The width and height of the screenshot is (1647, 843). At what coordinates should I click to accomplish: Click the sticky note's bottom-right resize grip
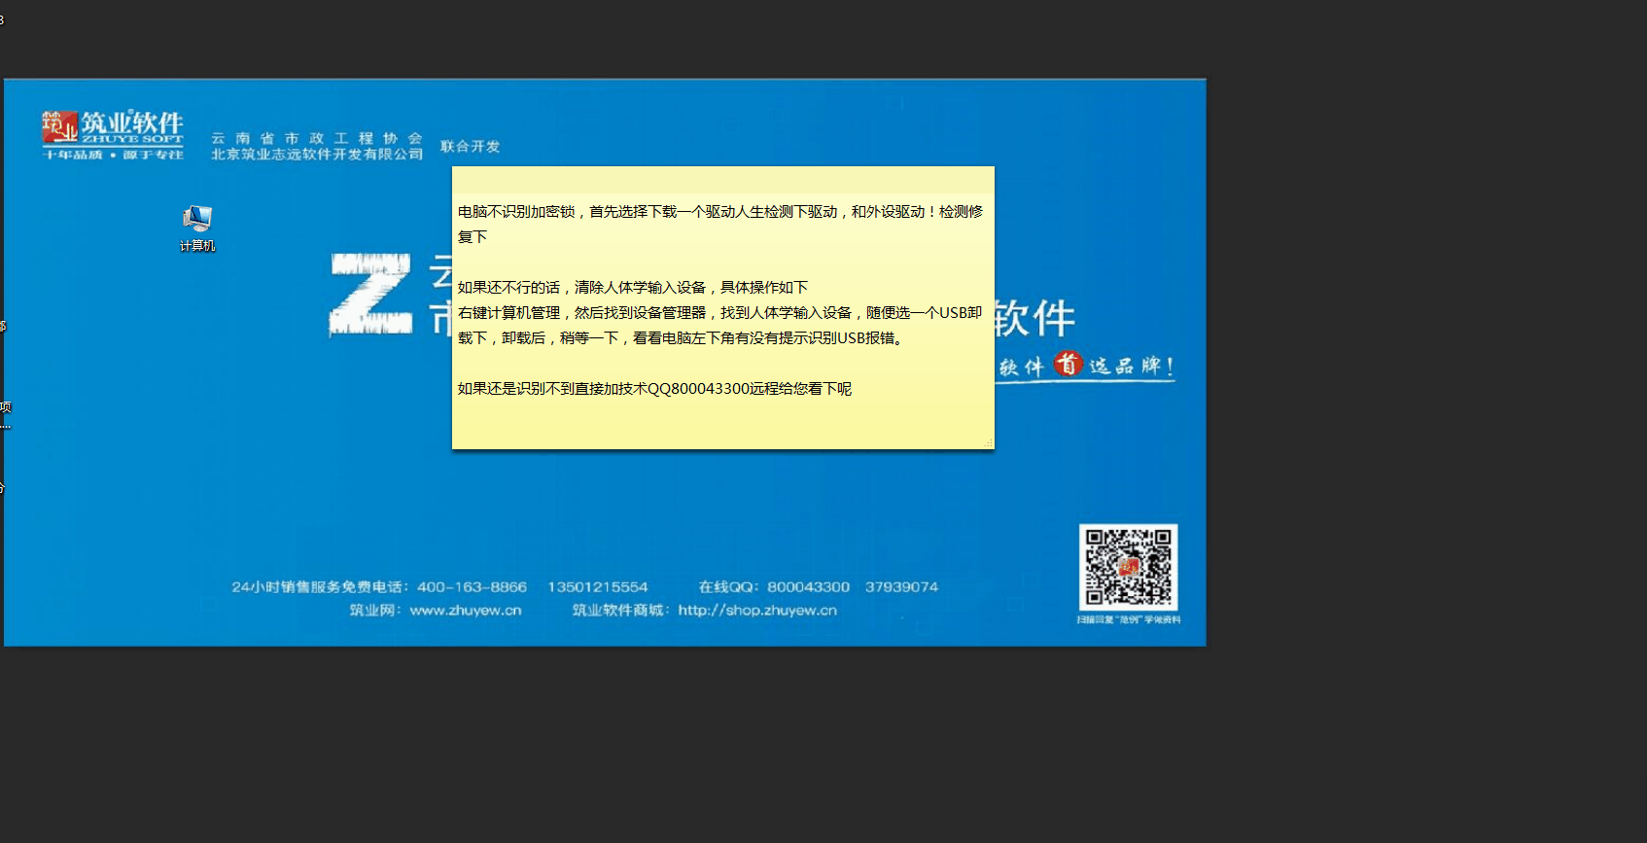(x=988, y=443)
